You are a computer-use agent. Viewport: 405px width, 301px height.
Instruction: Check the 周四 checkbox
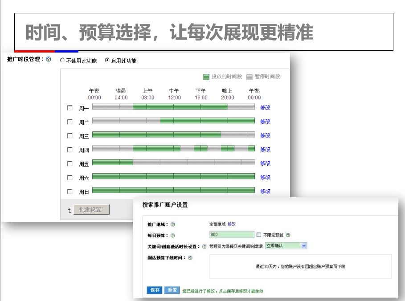[70, 150]
